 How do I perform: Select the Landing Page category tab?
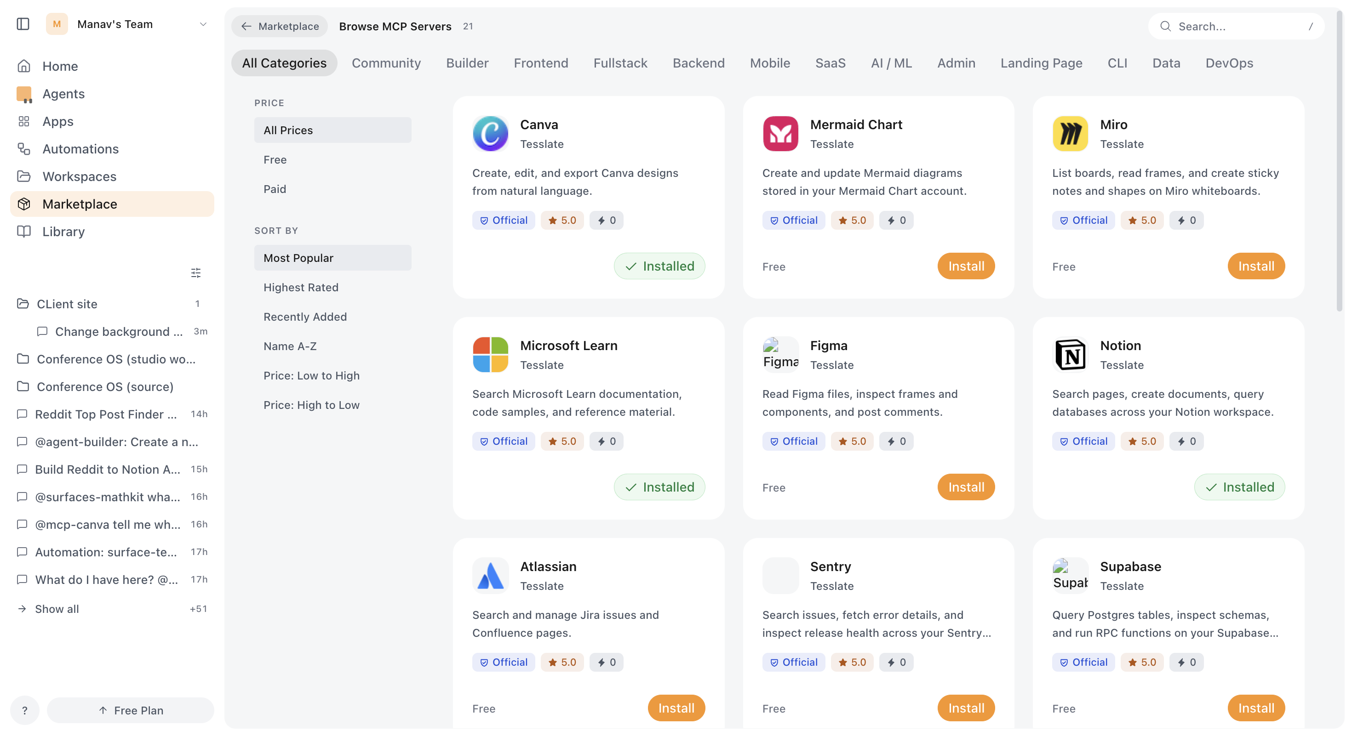click(1041, 63)
